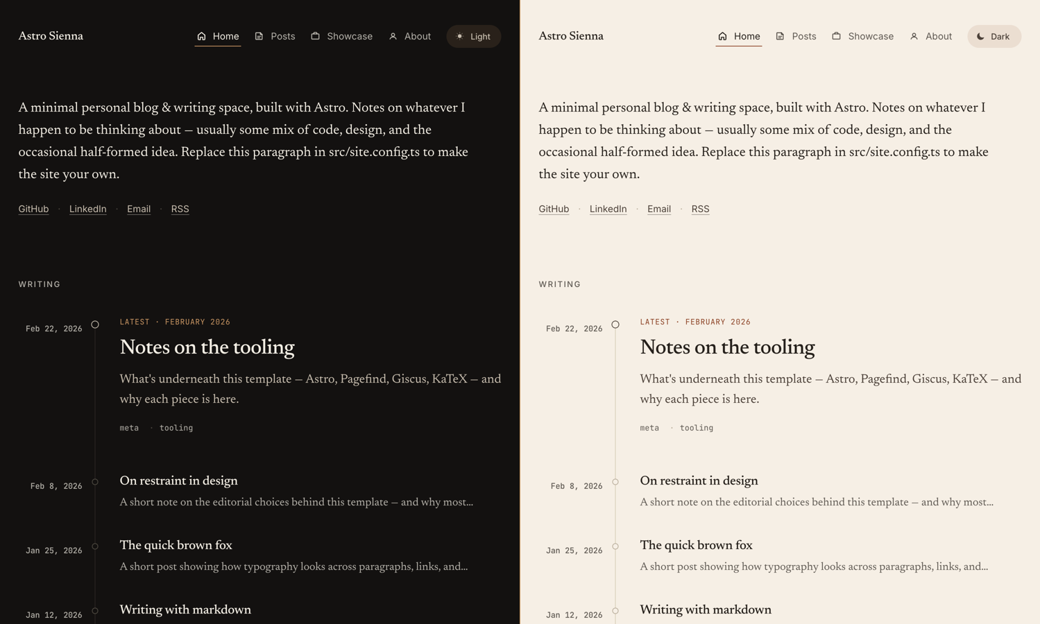This screenshot has height=624, width=1040.
Task: Click the Showcase briefcase icon in dark panel
Action: pos(315,36)
